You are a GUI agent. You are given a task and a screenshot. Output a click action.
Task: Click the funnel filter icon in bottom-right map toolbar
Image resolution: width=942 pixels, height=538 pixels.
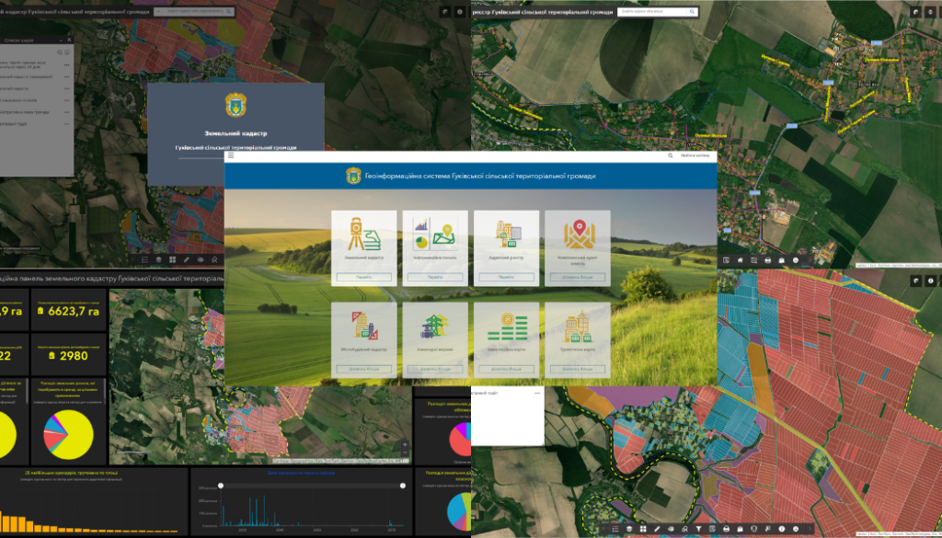pyautogui.click(x=699, y=530)
